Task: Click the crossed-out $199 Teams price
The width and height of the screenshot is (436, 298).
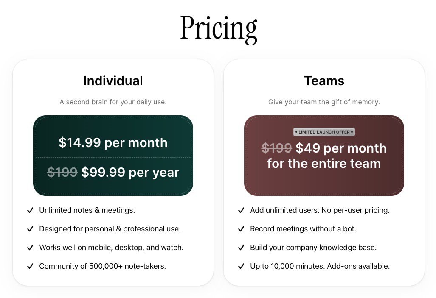Action: click(x=276, y=148)
